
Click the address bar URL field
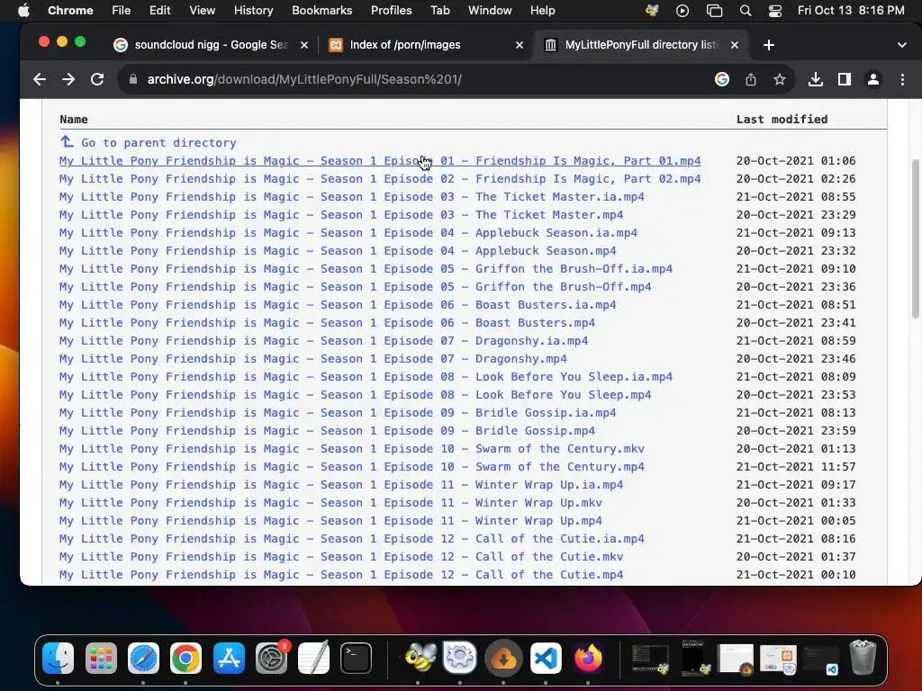pyautogui.click(x=411, y=79)
